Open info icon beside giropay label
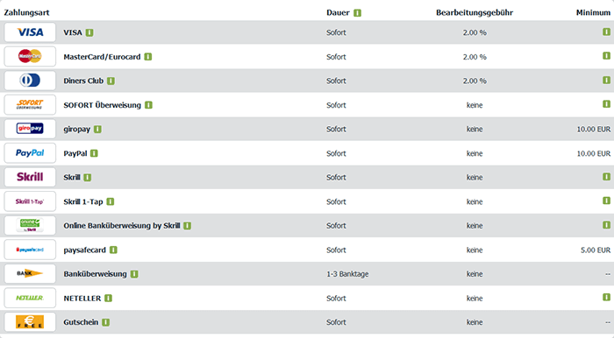Screen dimensions: 614x338 tap(97, 129)
